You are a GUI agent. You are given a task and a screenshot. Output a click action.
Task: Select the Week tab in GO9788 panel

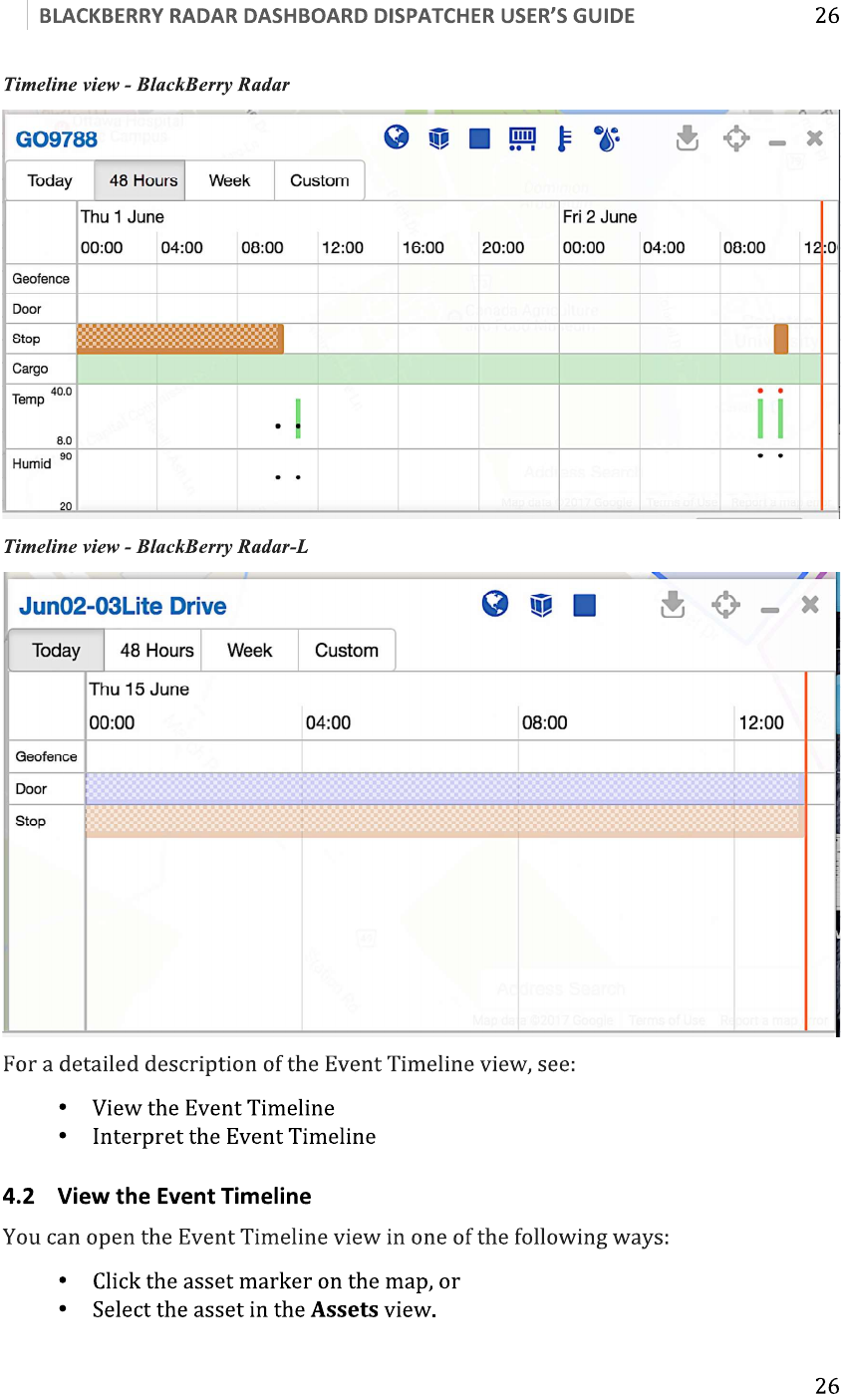click(229, 180)
